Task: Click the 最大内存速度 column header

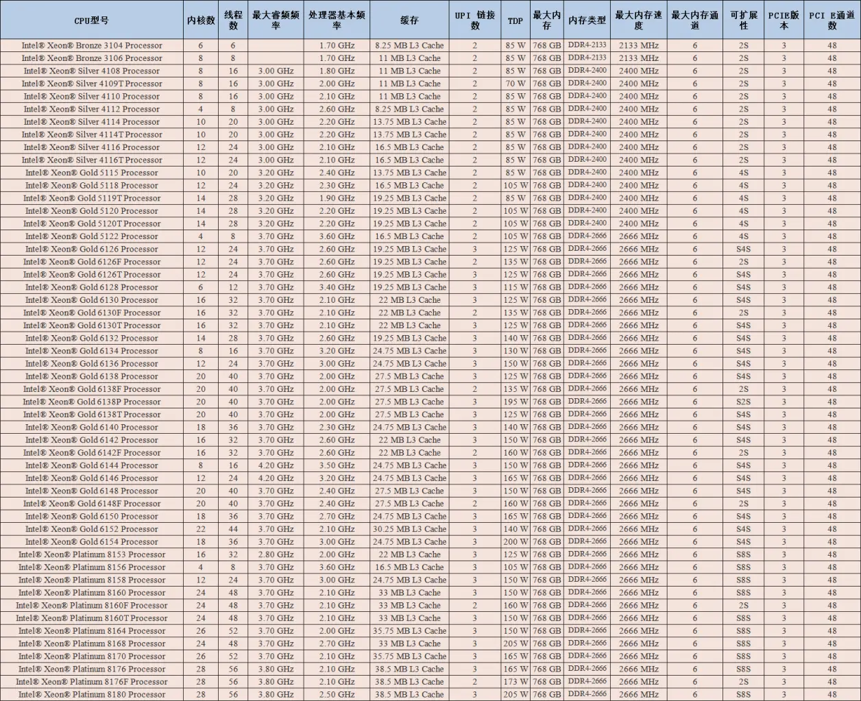Action: pyautogui.click(x=639, y=20)
